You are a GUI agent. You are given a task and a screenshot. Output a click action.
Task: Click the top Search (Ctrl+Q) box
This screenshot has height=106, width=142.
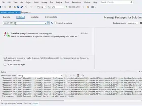117,2
